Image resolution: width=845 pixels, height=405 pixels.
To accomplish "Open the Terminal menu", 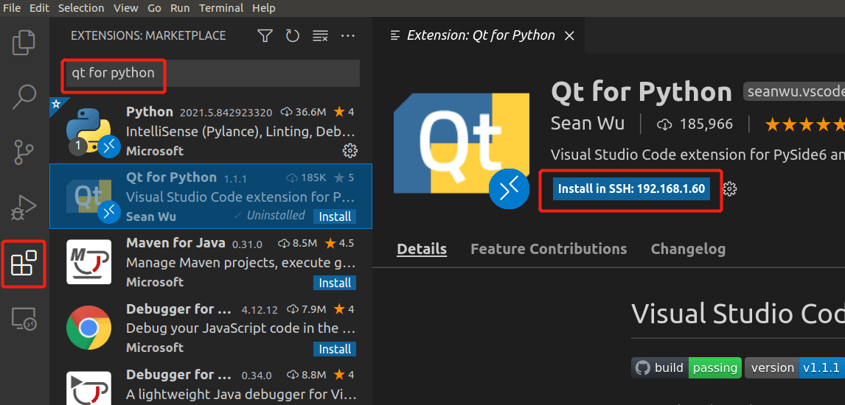I will (221, 8).
